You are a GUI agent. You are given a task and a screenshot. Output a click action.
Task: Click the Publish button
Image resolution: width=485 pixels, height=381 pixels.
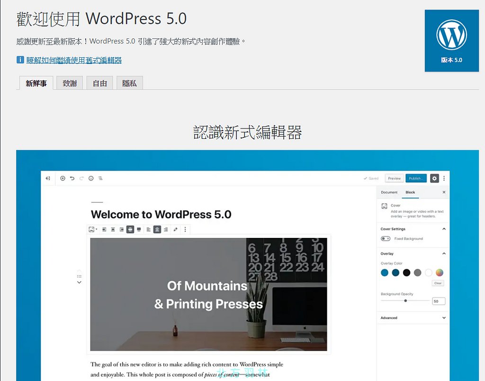click(x=416, y=178)
